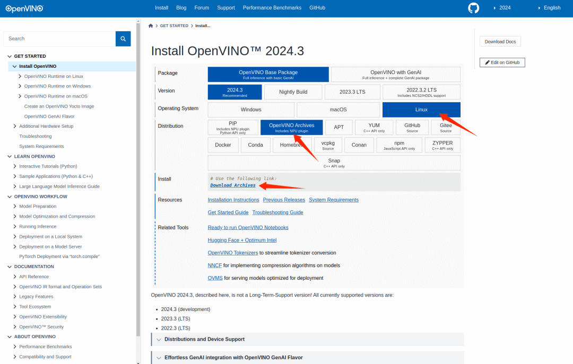Image resolution: width=573 pixels, height=364 pixels.
Task: Expand OpenVINO Runtime on macOS node
Action: [x=20, y=96]
